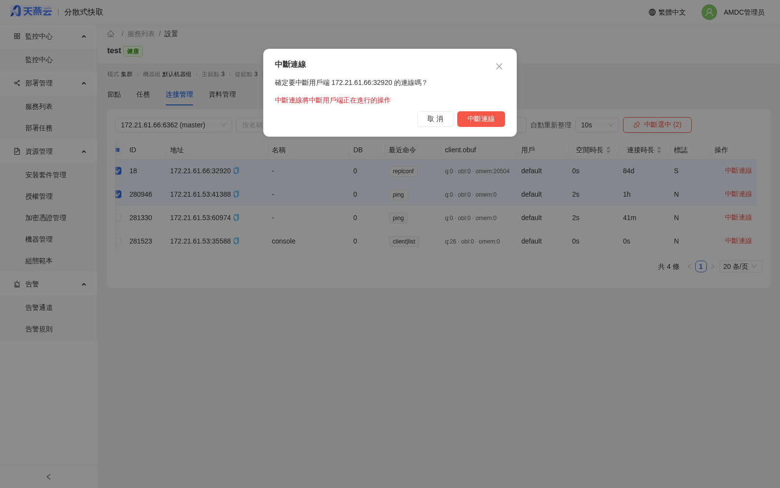
Task: Check the checkbox for ID 281523
Action: click(118, 241)
